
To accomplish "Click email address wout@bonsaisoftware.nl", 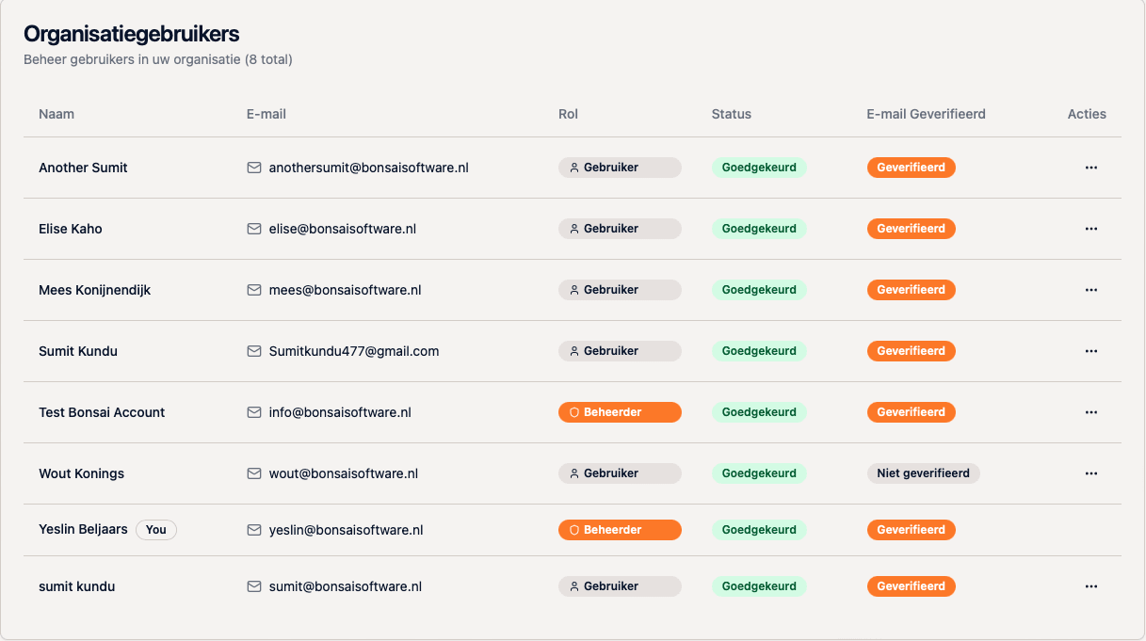I will [x=344, y=473].
